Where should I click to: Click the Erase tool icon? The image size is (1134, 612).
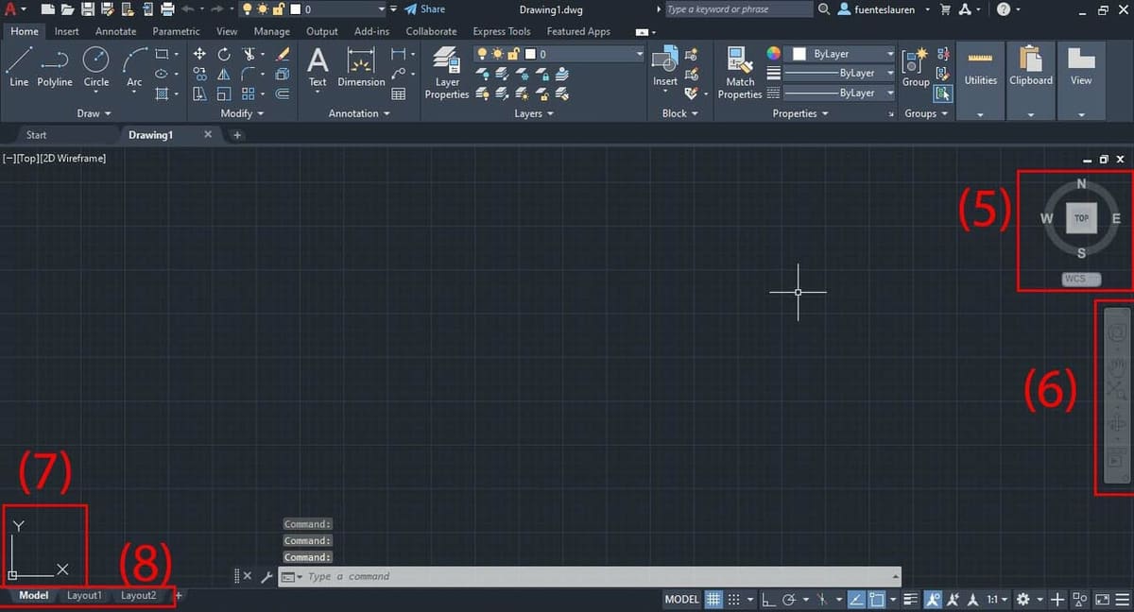(282, 54)
